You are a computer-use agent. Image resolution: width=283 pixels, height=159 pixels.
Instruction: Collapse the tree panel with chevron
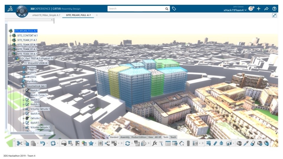pos(52,20)
